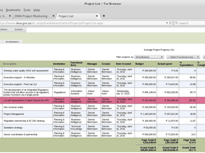Sort by Budget column header
The width and height of the screenshot is (205, 153).
[139, 64]
